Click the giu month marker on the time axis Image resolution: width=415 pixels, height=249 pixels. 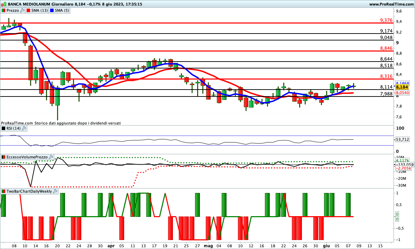(x=326, y=246)
